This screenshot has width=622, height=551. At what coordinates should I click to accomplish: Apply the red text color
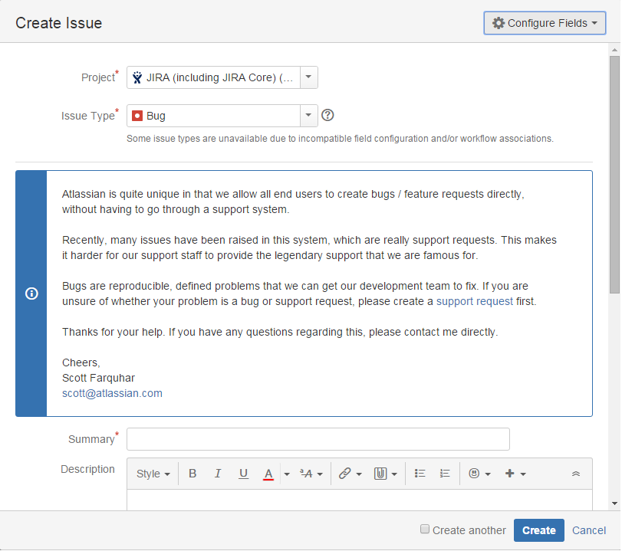coord(268,474)
